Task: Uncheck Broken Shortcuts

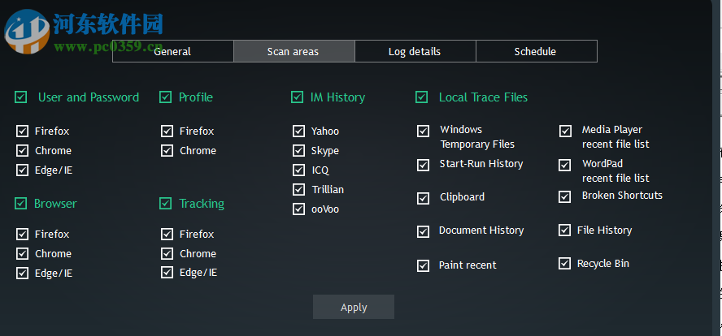Action: (x=564, y=196)
